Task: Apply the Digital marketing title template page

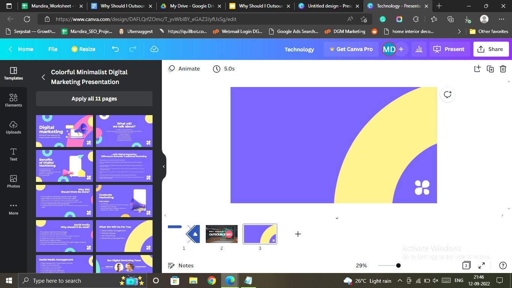Action: (x=64, y=131)
